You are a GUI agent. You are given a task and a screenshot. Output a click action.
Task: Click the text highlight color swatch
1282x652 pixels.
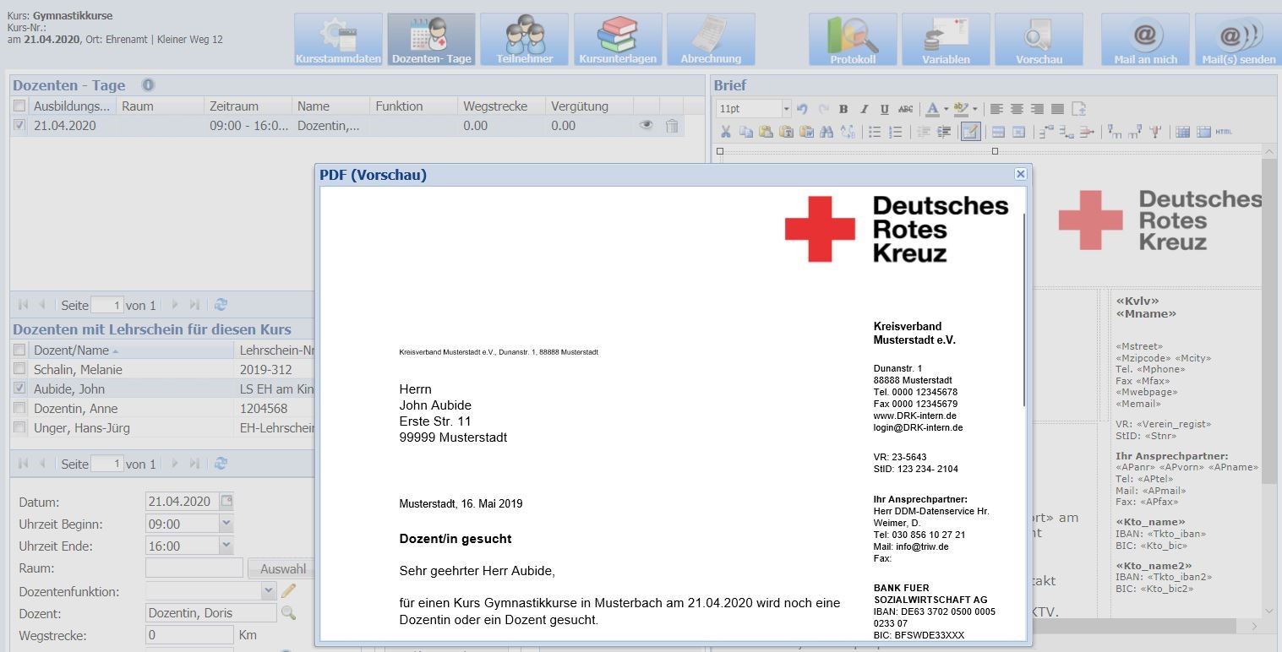[960, 109]
